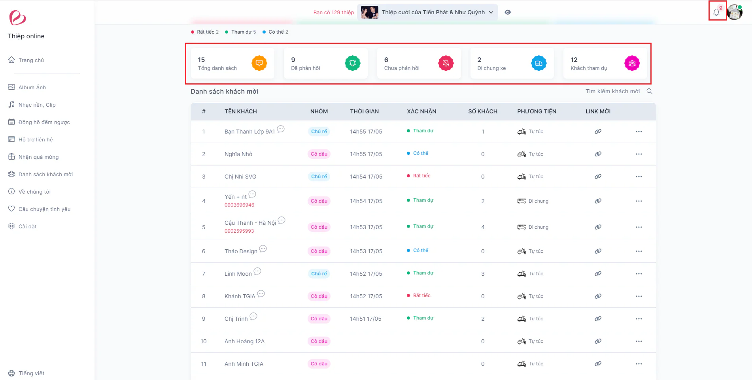Focus the Tìm kiếm khách mời field
752x380 pixels.
click(613, 91)
